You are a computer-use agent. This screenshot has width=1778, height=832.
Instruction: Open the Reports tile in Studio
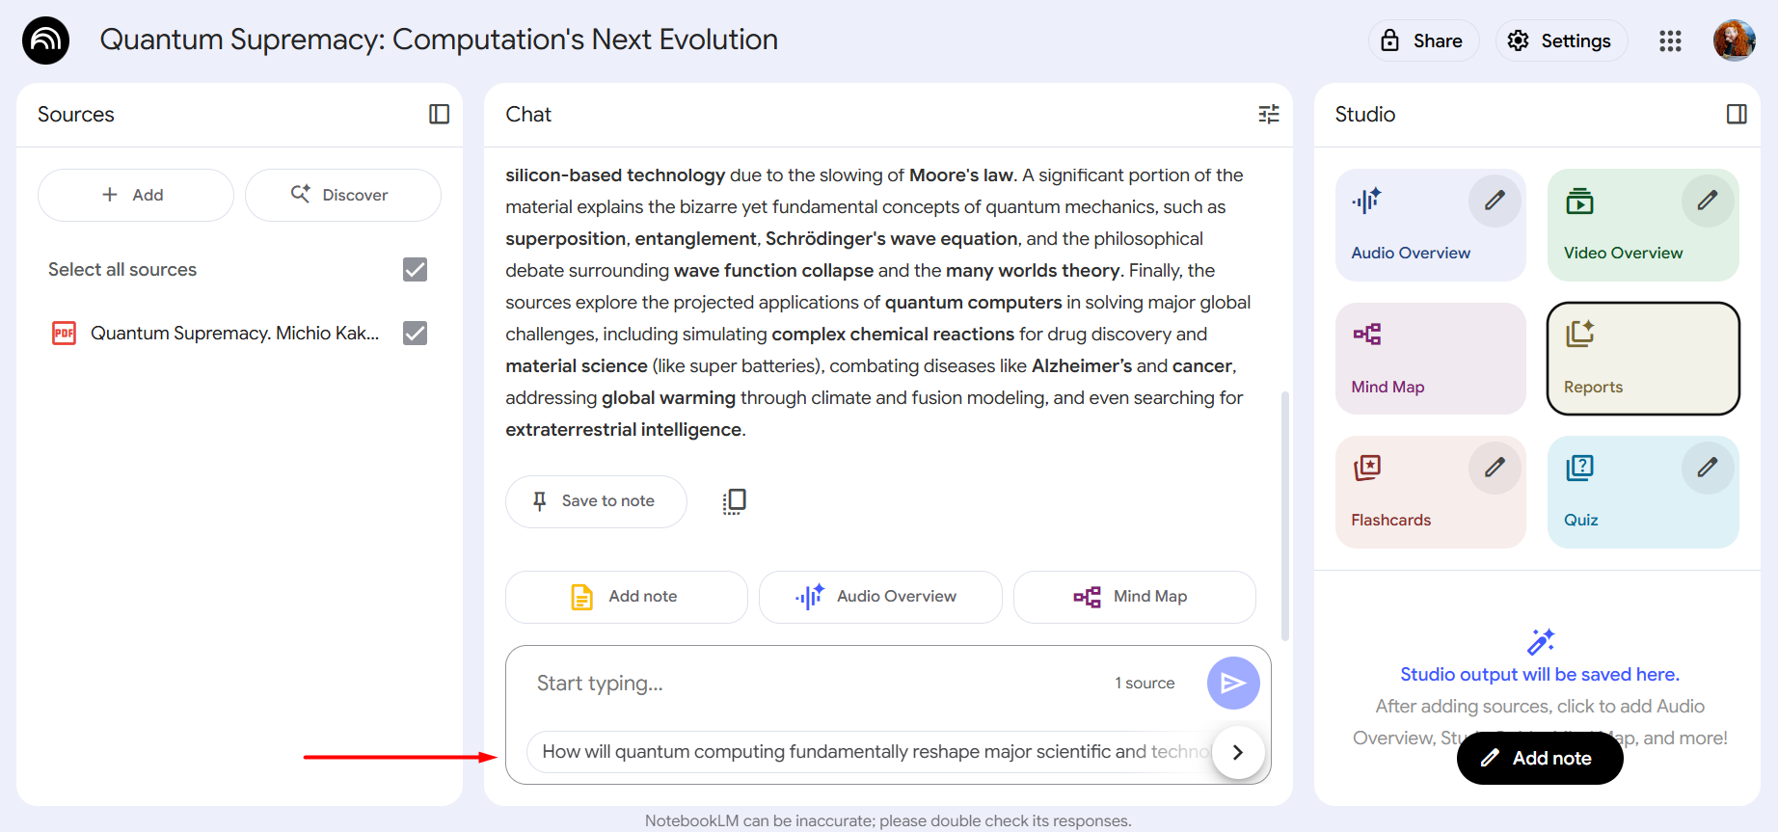coord(1643,359)
